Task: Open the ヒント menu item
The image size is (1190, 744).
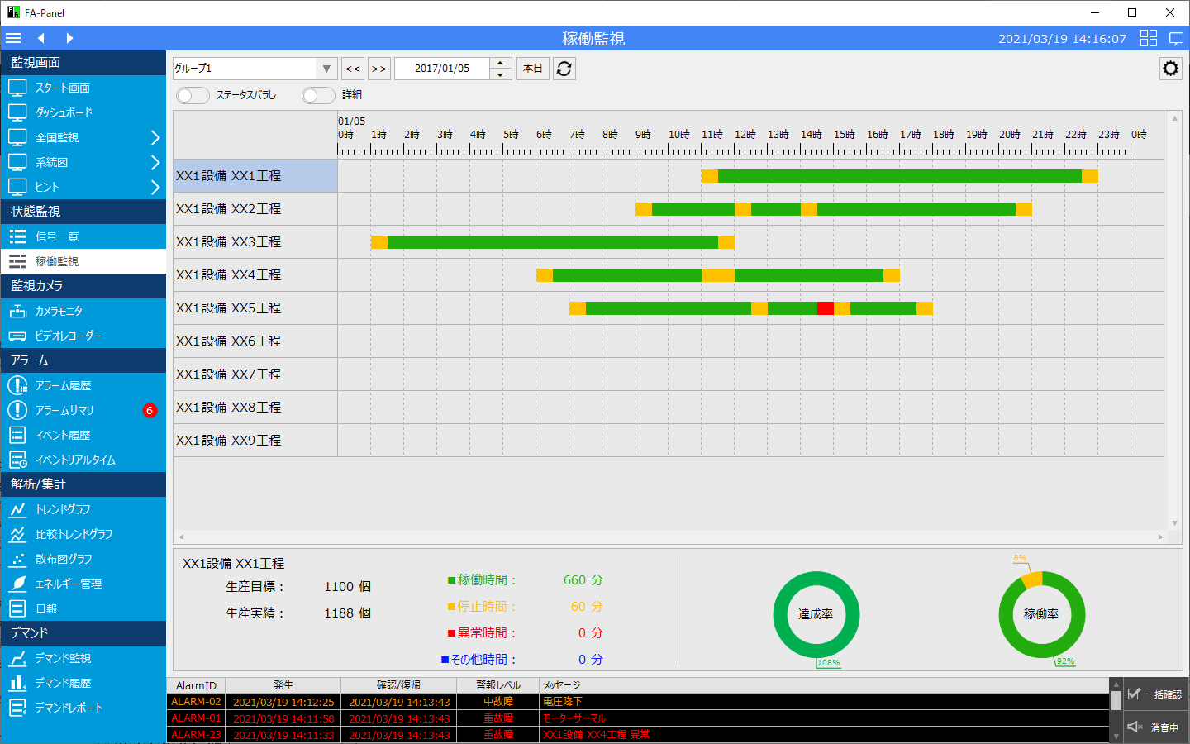Action: tap(83, 187)
